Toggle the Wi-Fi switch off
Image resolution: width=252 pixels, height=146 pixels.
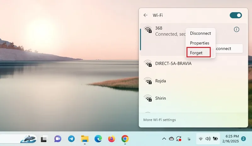click(236, 15)
